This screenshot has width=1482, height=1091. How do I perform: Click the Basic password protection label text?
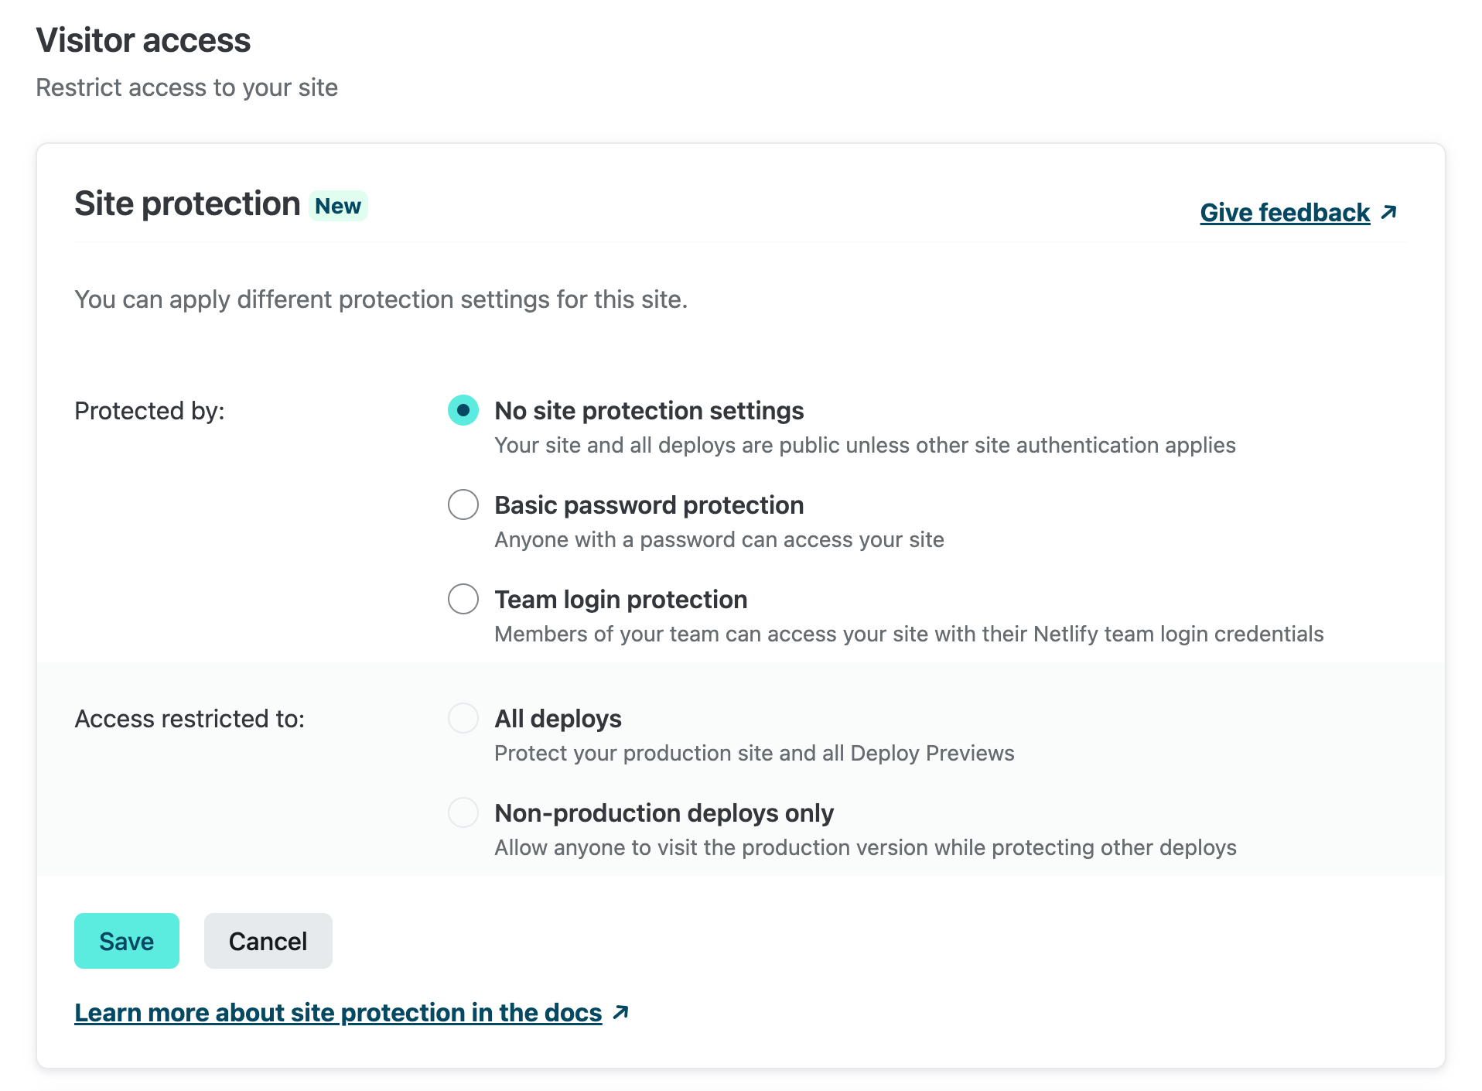click(649, 504)
